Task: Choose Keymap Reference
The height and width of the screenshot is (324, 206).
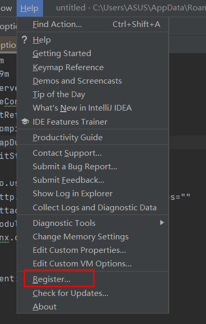Action: coord(93,67)
